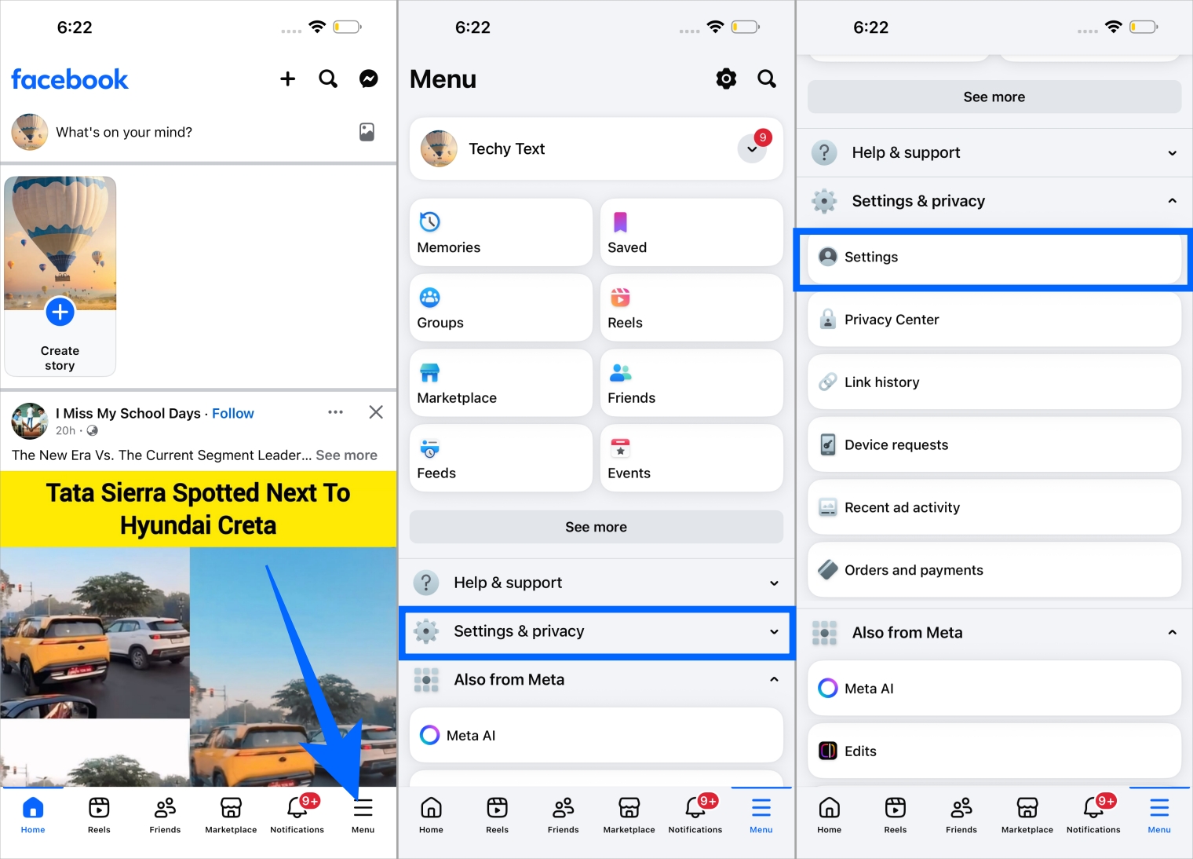Tap Create story on the balloon thumbnail
1193x859 pixels.
(60, 312)
